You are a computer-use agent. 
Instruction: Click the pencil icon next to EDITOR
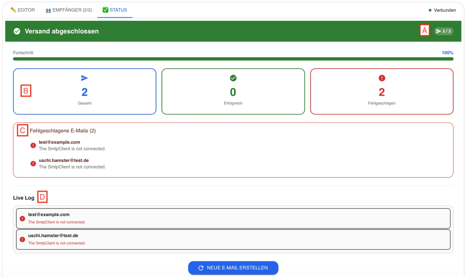(13, 10)
